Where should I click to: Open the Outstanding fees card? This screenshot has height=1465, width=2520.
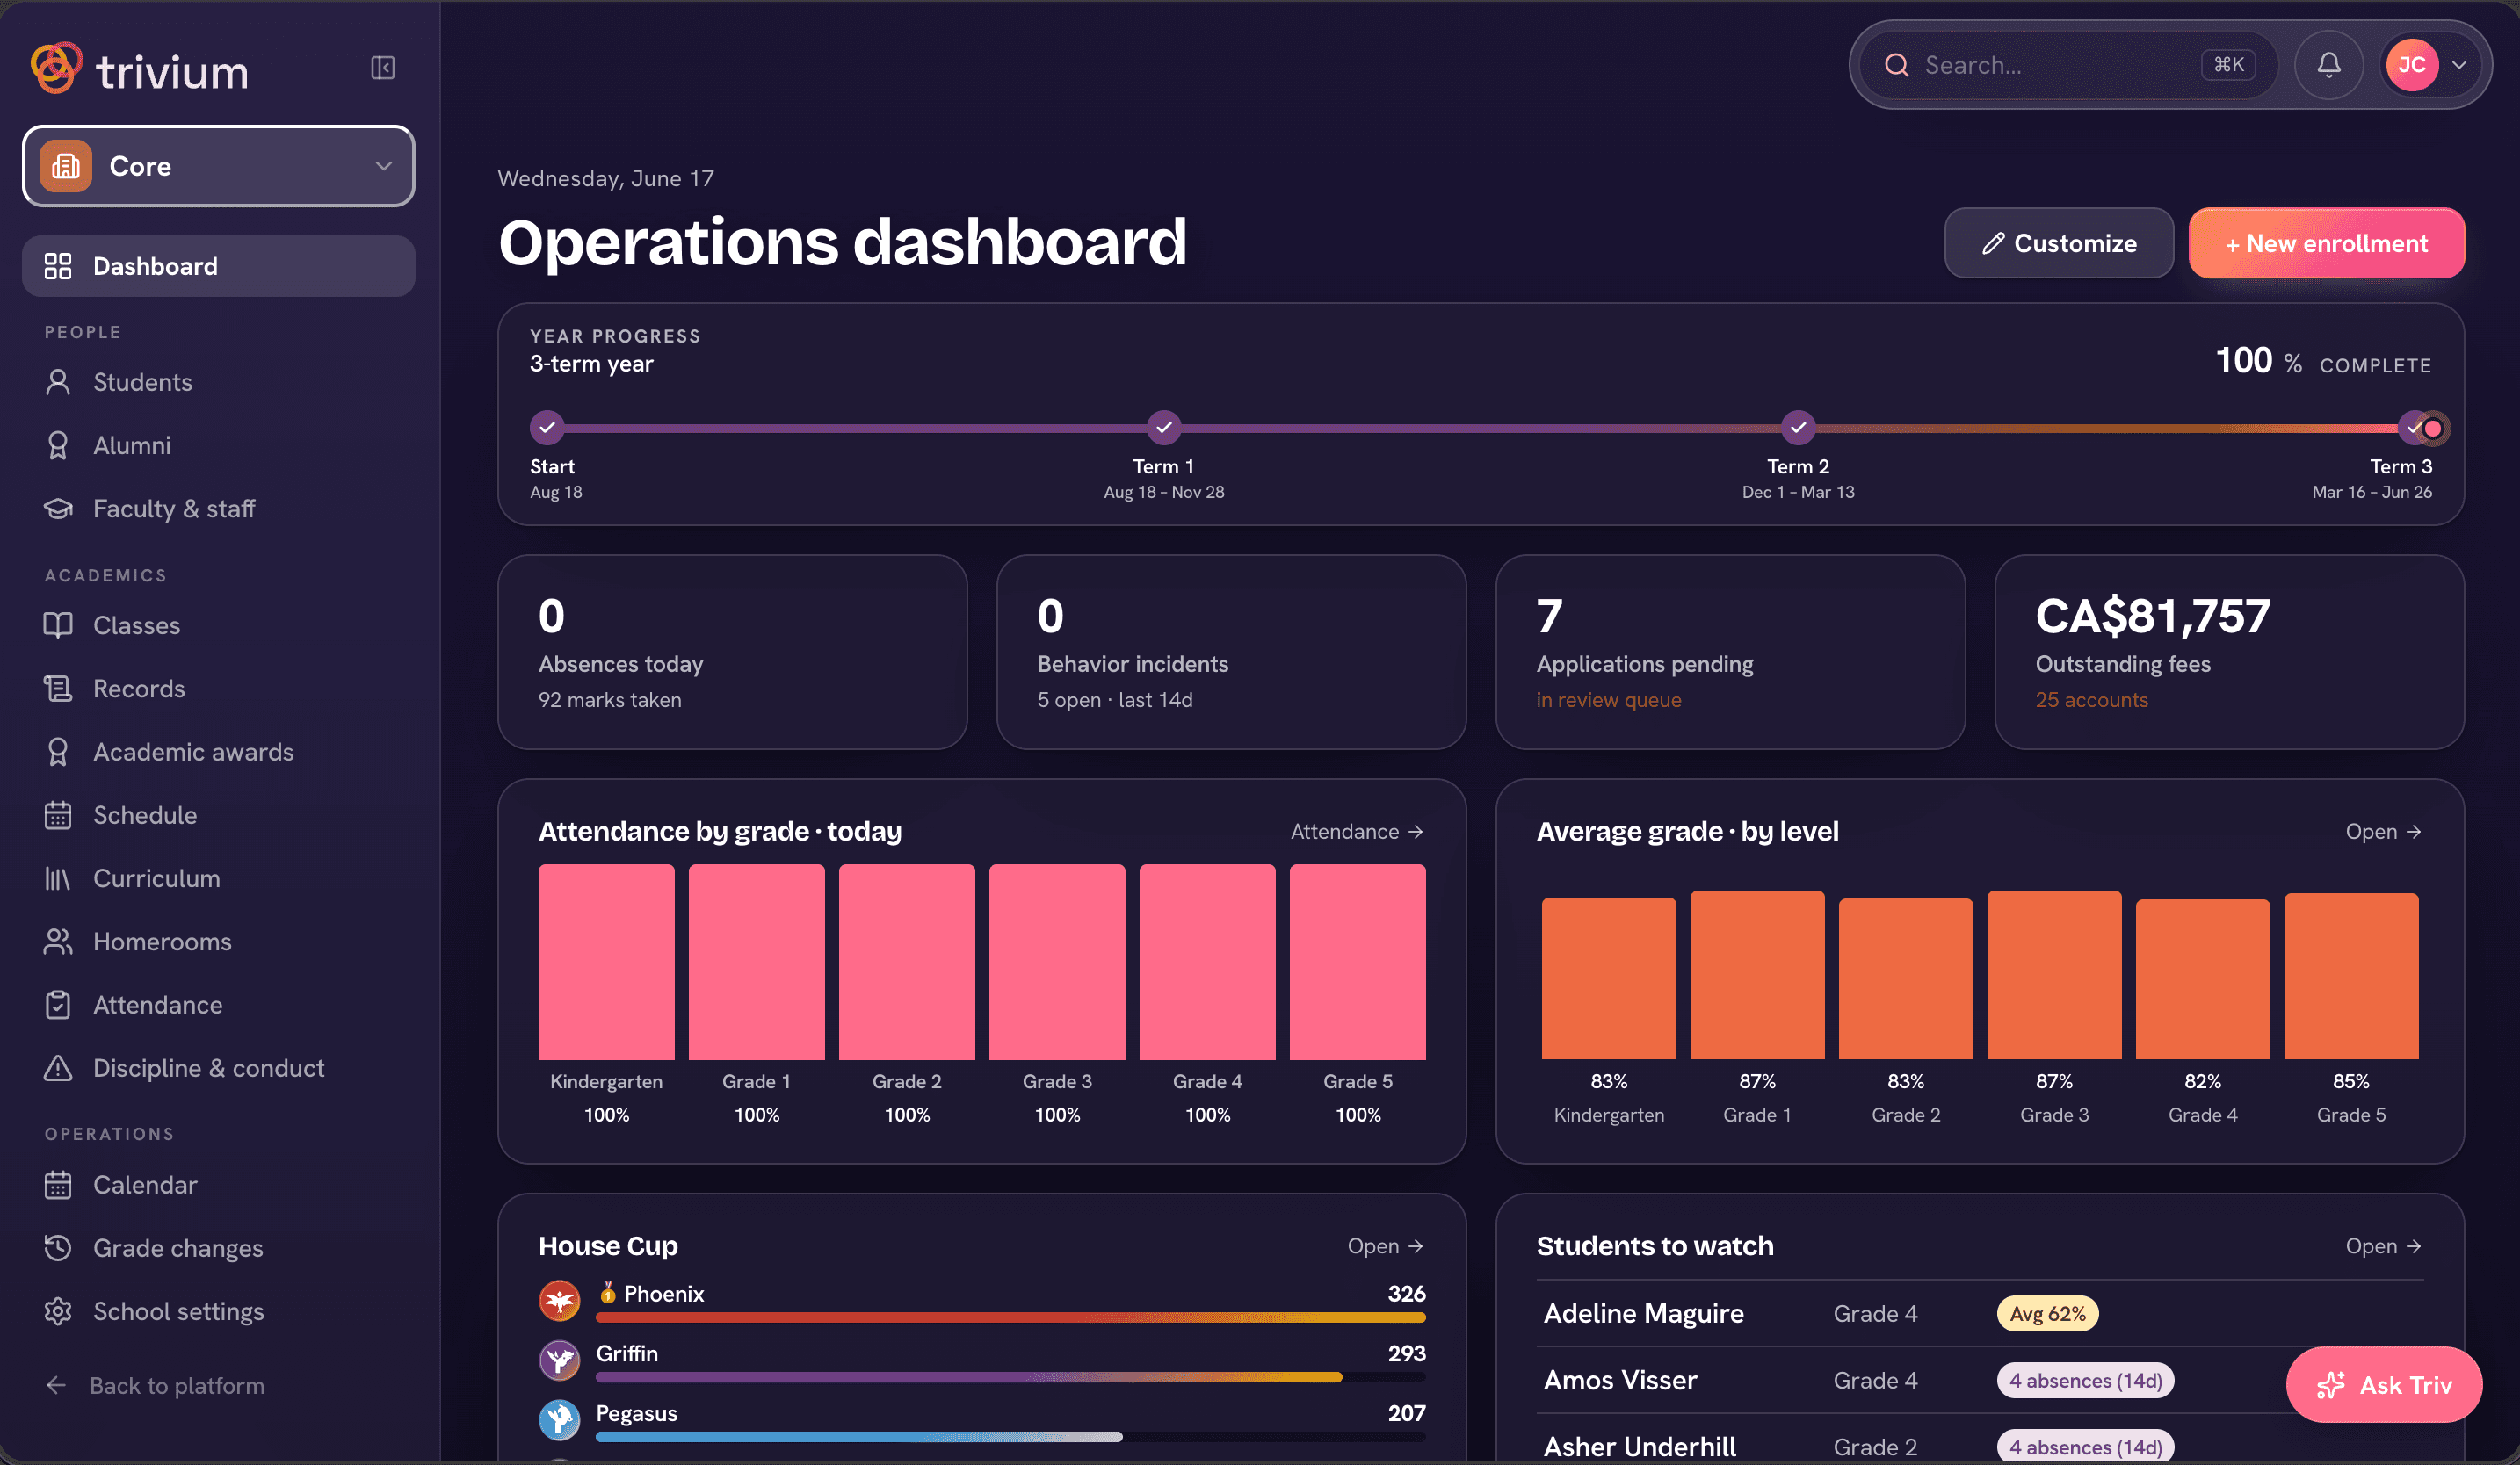[x=2229, y=652]
